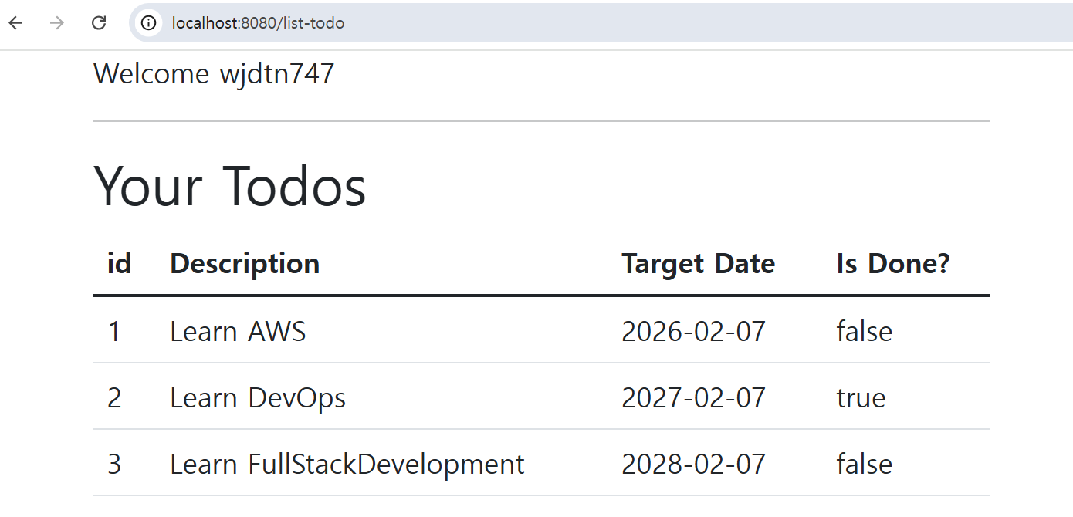Select the Learn DevOps description cell
Image resolution: width=1073 pixels, height=517 pixels.
[258, 398]
